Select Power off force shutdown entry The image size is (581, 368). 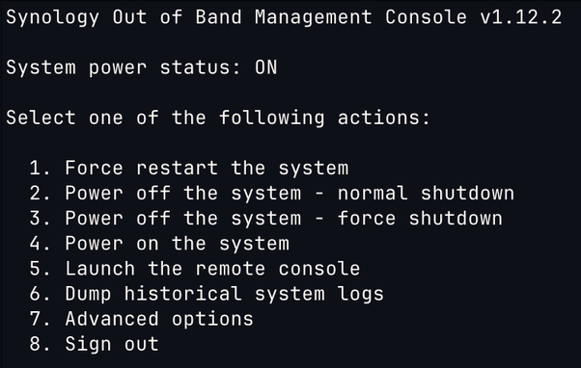(266, 219)
